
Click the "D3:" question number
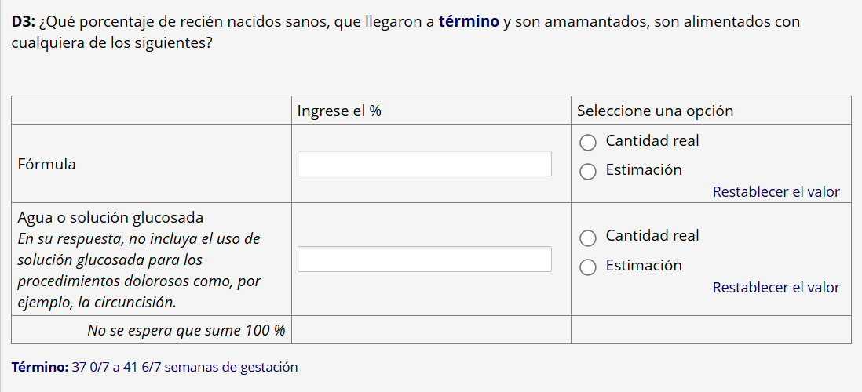(24, 22)
